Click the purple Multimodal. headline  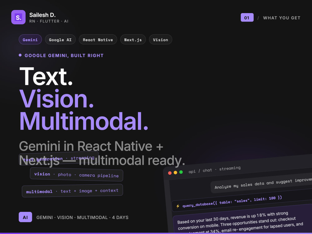click(x=84, y=121)
